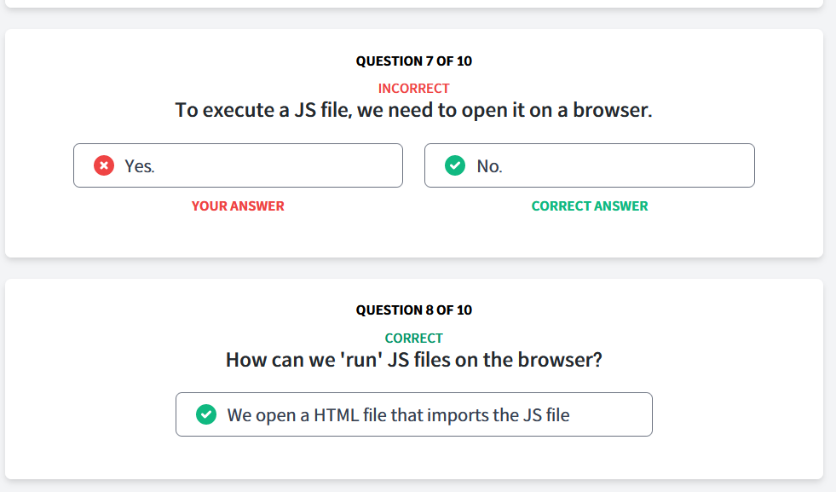Click the green checkmark in the HTML file answer
Image resolution: width=836 pixels, height=492 pixels.
(206, 414)
